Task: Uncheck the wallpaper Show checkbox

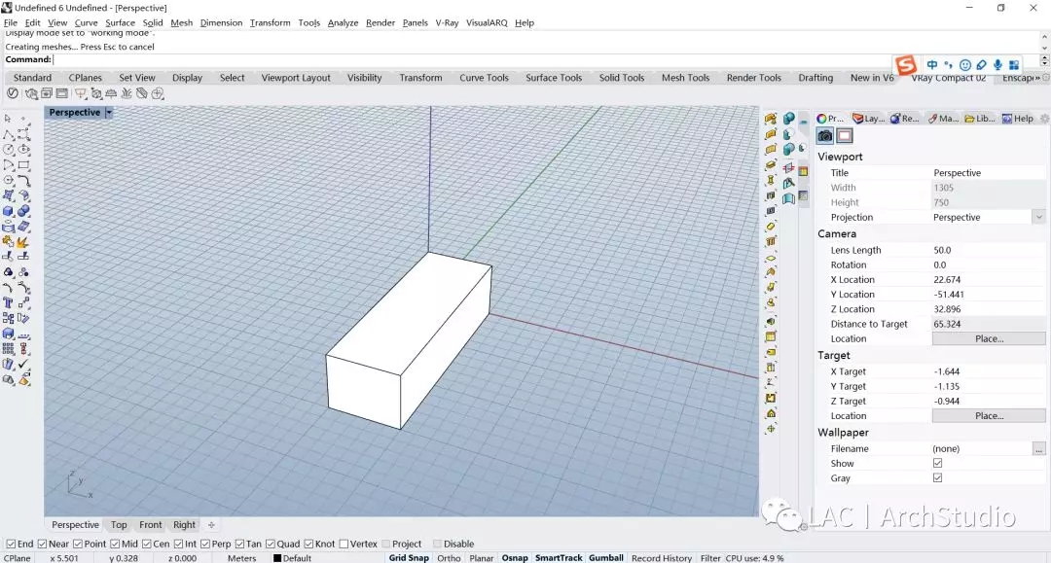Action: point(938,463)
